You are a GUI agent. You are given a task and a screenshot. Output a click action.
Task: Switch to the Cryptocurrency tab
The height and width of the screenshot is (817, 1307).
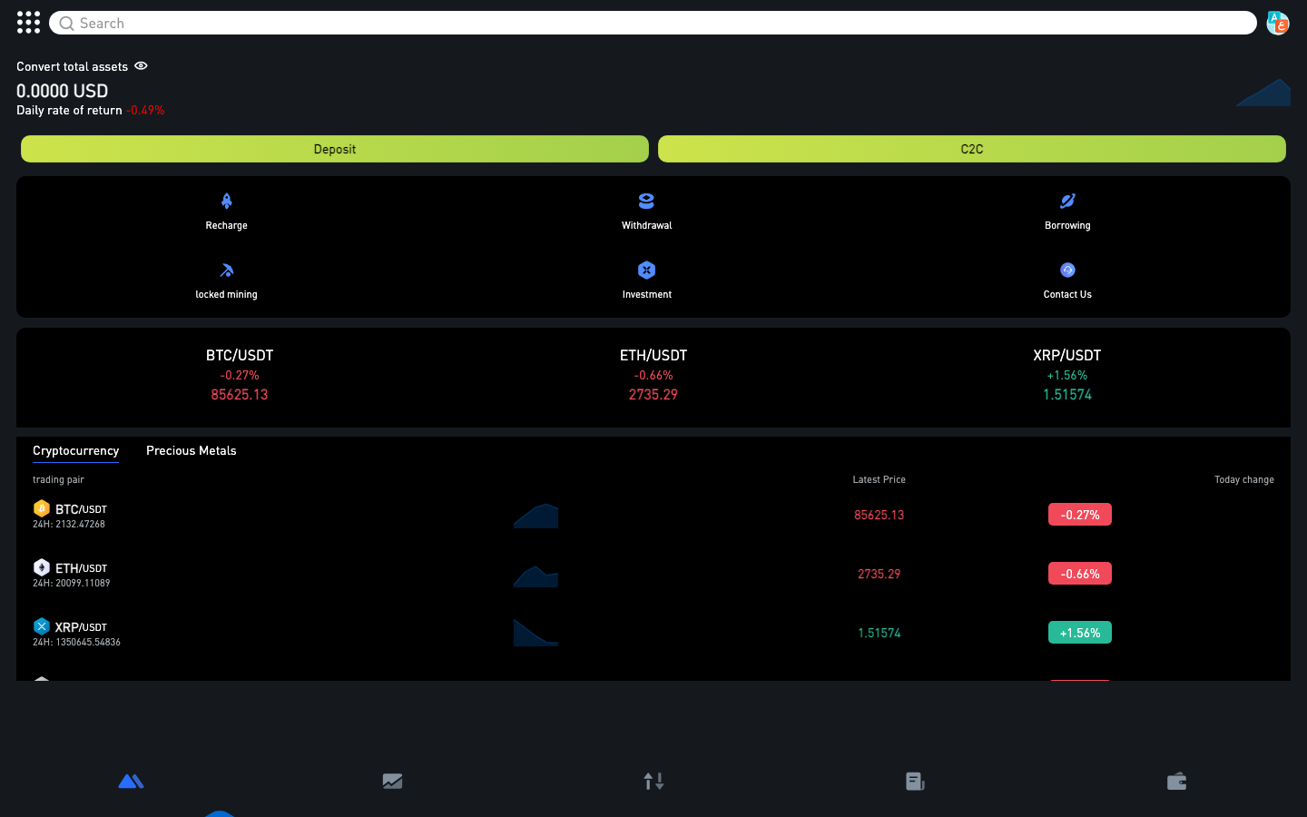tap(75, 451)
